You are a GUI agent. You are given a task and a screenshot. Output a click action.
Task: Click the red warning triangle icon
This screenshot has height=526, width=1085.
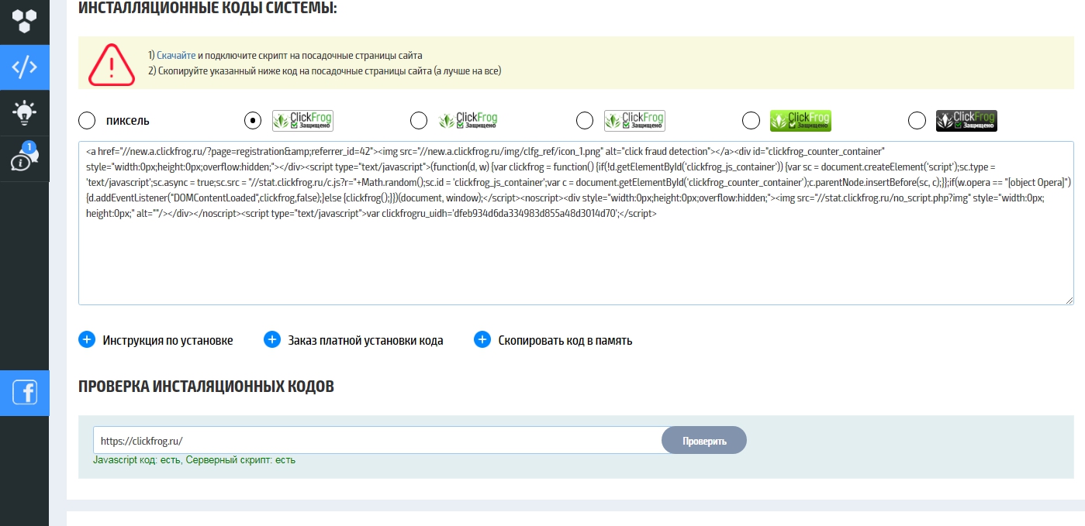click(x=112, y=64)
